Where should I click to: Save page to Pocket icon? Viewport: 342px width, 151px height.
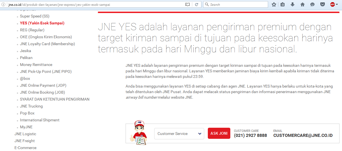pyautogui.click(x=323, y=4)
